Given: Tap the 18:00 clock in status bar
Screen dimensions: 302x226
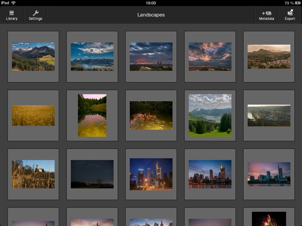Looking at the screenshot, I should coord(151,3).
